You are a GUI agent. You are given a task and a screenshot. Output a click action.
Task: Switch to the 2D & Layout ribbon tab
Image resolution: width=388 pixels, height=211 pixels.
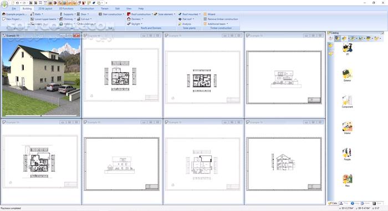pos(45,8)
